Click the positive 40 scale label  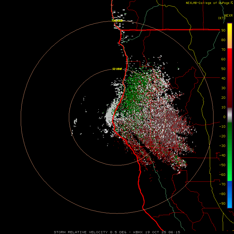click(x=223, y=78)
